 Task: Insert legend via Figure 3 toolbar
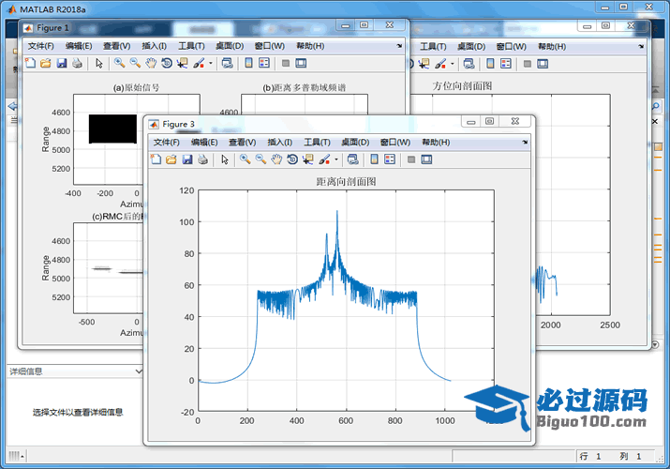(x=390, y=159)
